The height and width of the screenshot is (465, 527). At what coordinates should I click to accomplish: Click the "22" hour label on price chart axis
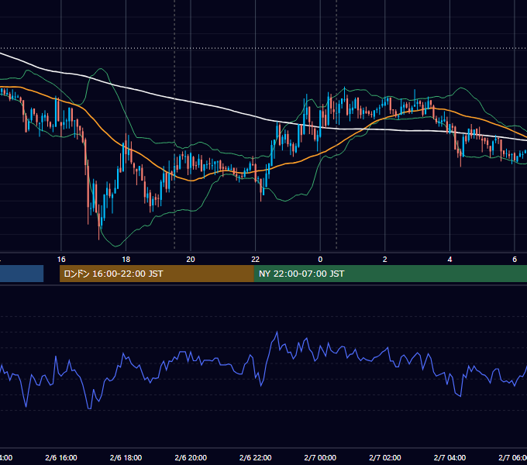click(x=256, y=260)
